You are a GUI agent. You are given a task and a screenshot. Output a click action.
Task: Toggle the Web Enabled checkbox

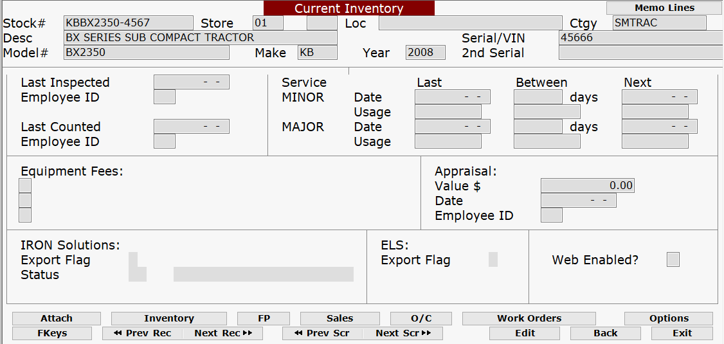(x=673, y=260)
